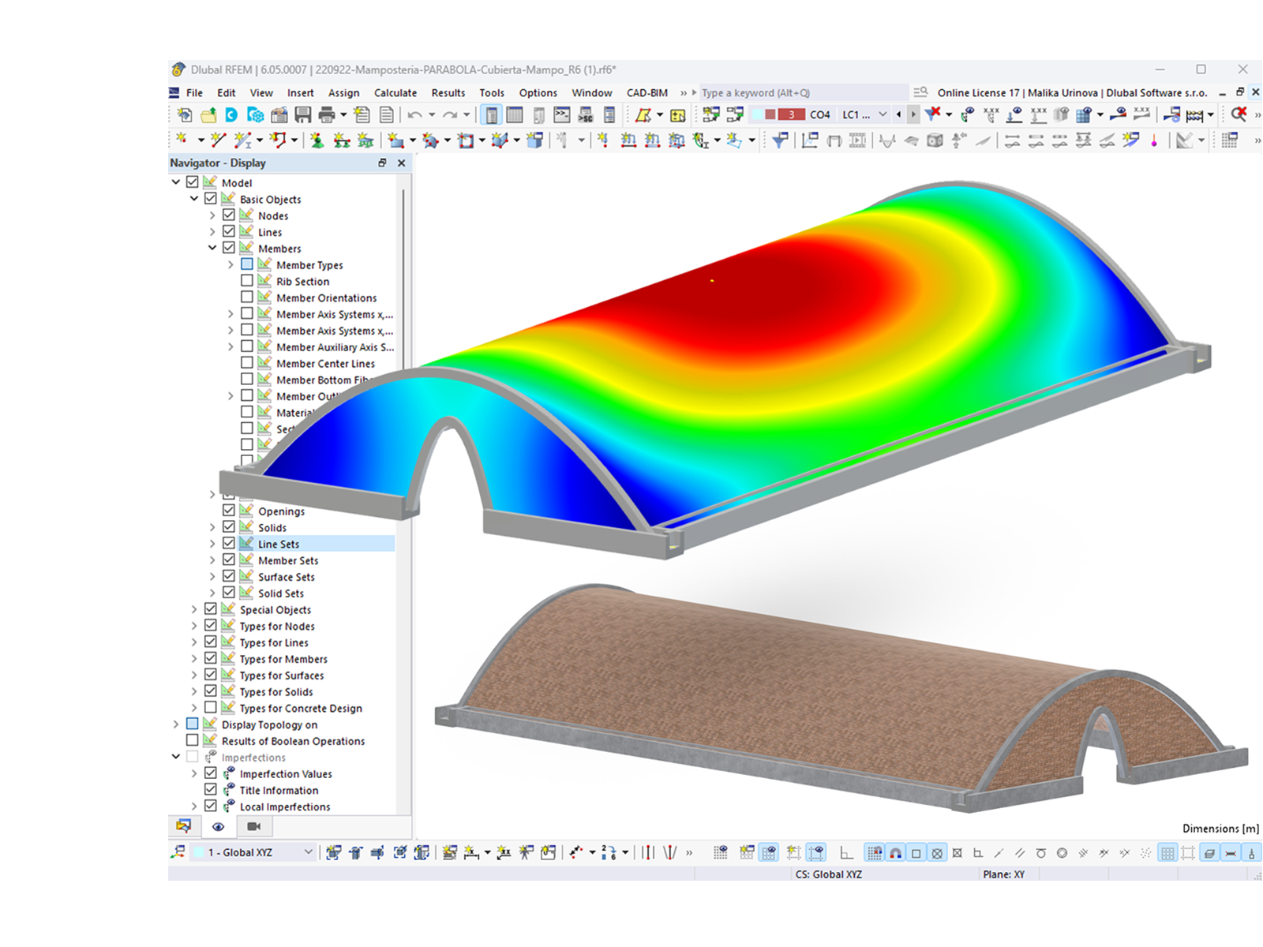Image resolution: width=1263 pixels, height=947 pixels.
Task: Undo the last action
Action: 415,115
